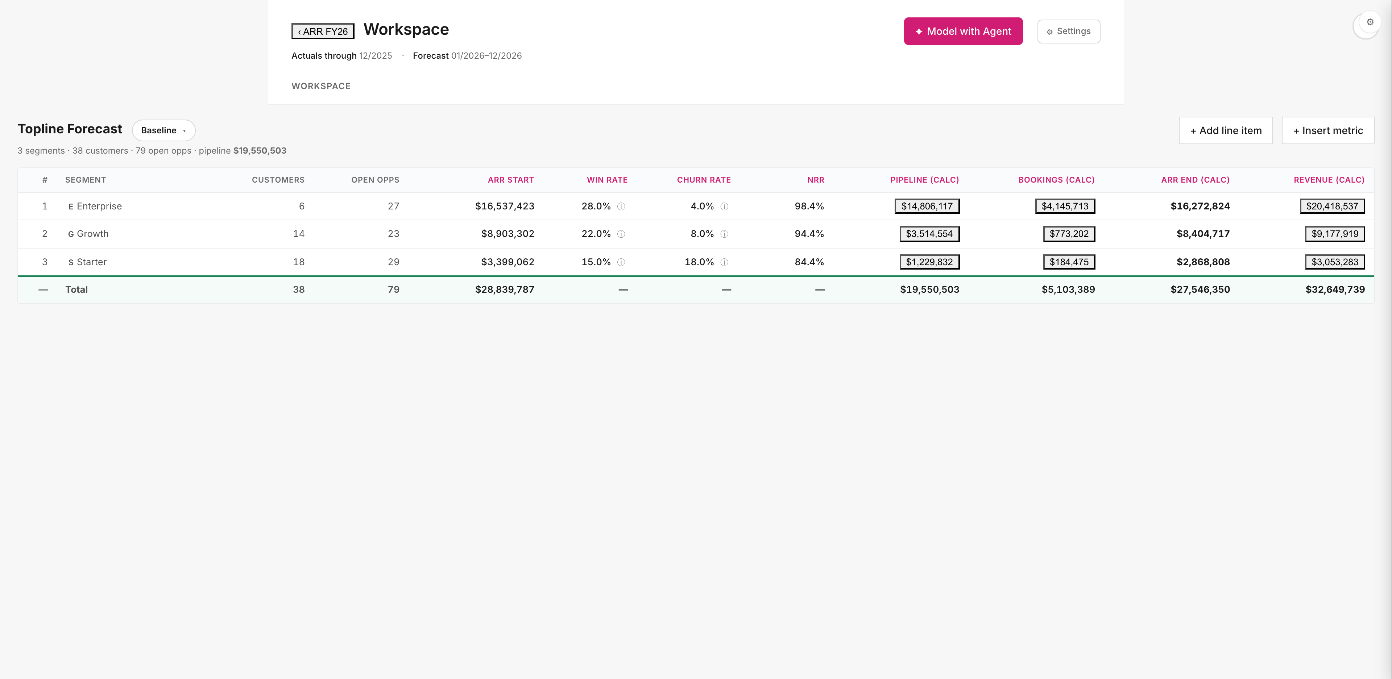The width and height of the screenshot is (1392, 679).
Task: Click pipeline $19,550,503 in summary line
Action: click(260, 151)
